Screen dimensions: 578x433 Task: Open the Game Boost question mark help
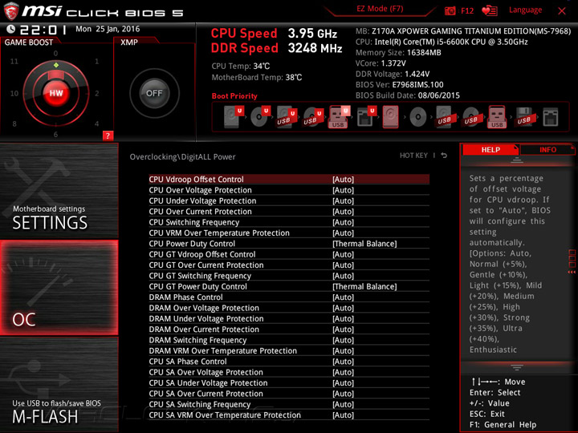point(108,136)
